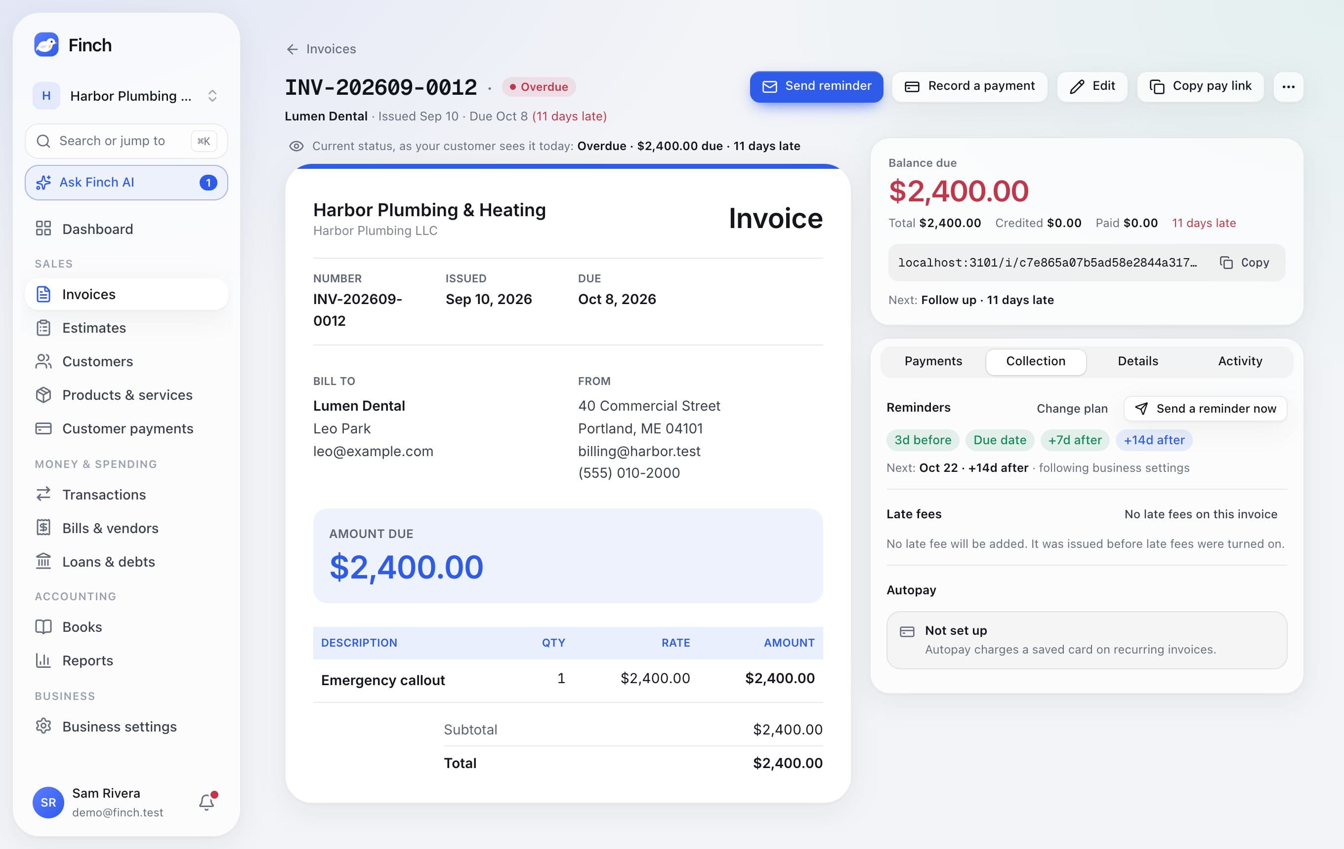Click Record a payment
Viewport: 1344px width, 849px height.
click(x=969, y=86)
